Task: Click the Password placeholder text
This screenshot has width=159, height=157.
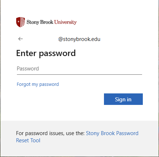Action: (x=28, y=69)
